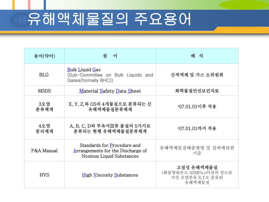The width and height of the screenshot is (269, 202).
Task: Click 유해액체물질배출방법 및 설비에관한 기준 cell
Action: pos(197,150)
